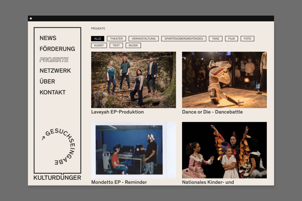
Task: Select the ALLE filter tag
Action: coord(98,39)
